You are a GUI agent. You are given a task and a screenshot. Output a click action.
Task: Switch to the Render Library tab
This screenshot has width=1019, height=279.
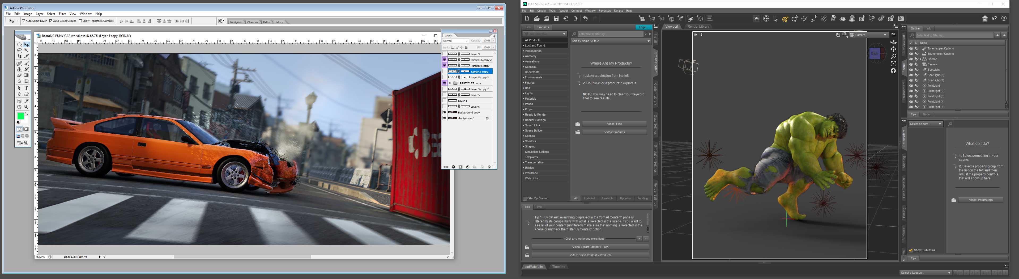click(x=698, y=27)
